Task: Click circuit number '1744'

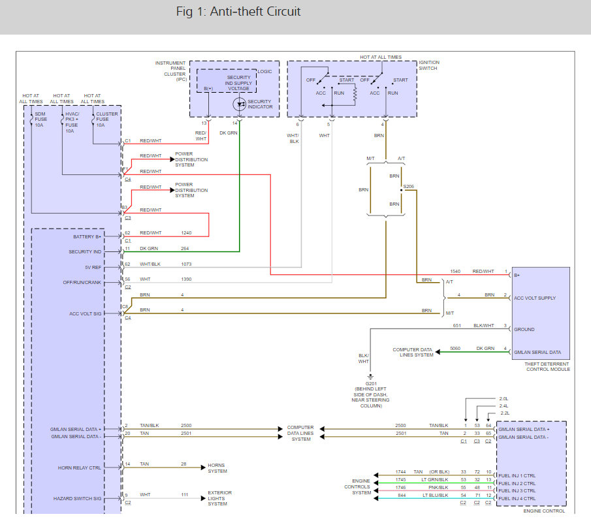Action: click(401, 472)
